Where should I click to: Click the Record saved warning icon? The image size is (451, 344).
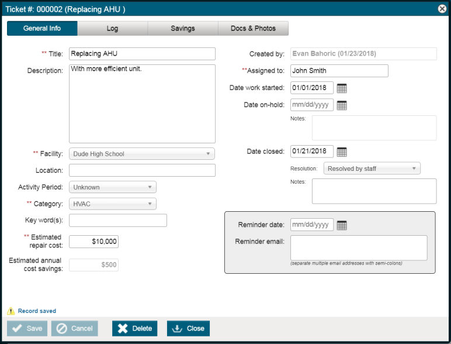pos(11,311)
